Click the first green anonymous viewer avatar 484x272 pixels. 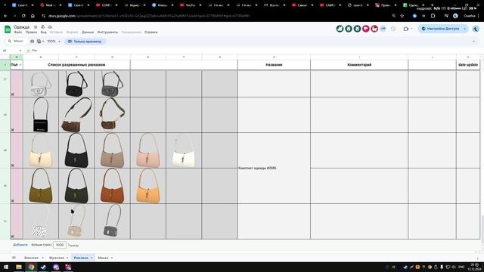[340, 29]
